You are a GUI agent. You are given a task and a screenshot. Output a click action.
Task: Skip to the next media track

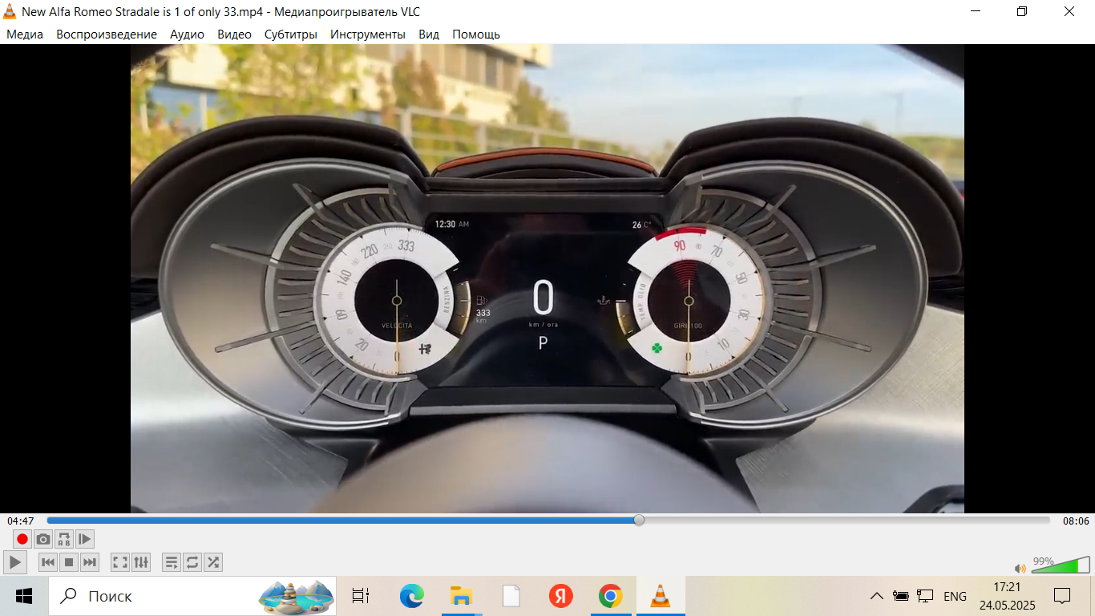[x=90, y=562]
